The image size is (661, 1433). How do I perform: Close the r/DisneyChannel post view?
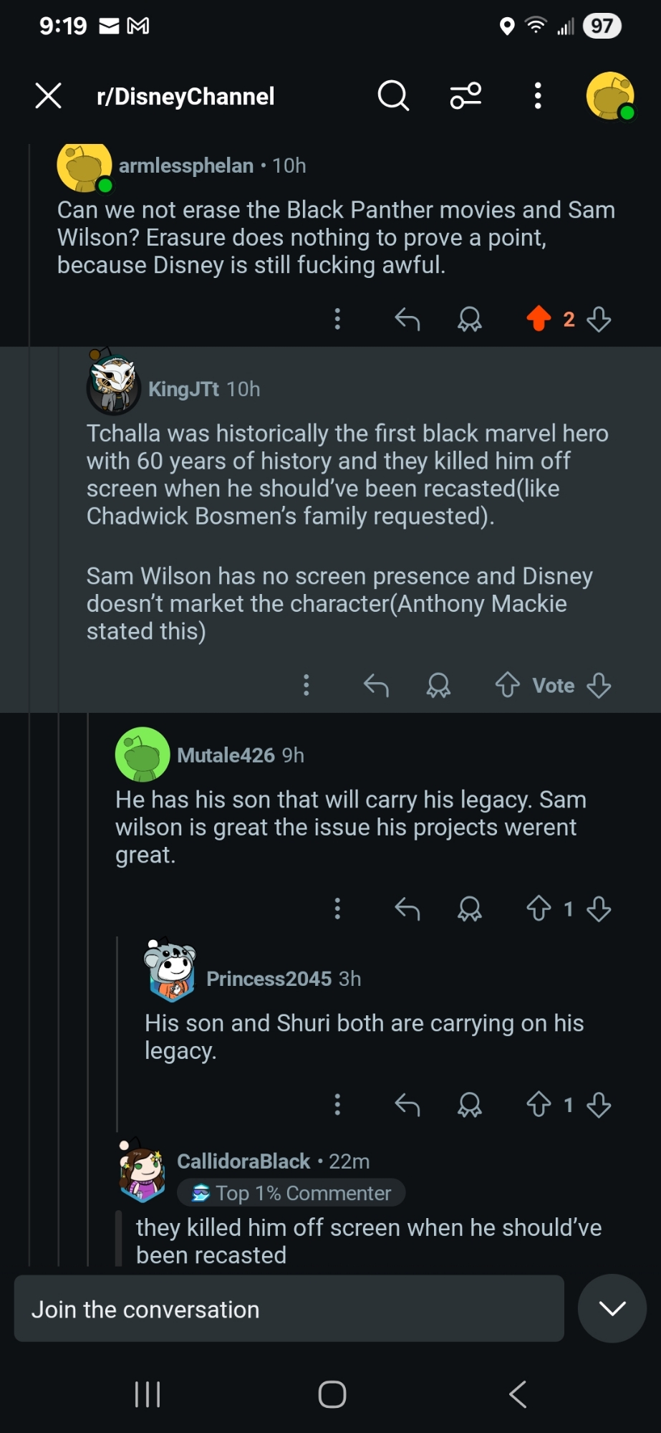[49, 95]
